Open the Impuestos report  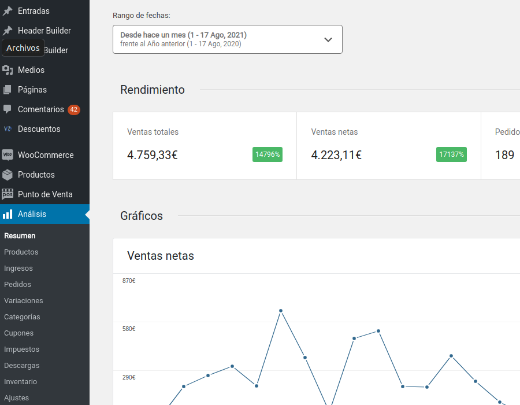[x=21, y=349]
